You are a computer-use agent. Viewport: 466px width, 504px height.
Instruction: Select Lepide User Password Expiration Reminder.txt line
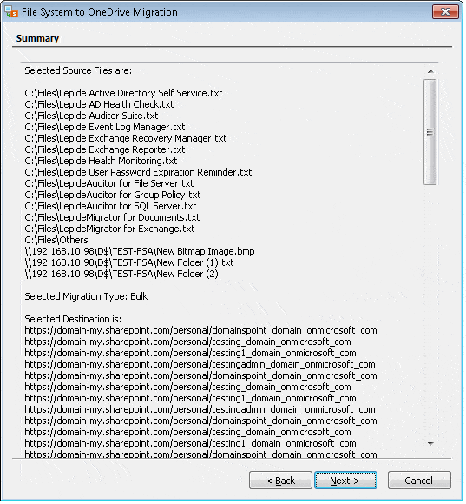138,172
